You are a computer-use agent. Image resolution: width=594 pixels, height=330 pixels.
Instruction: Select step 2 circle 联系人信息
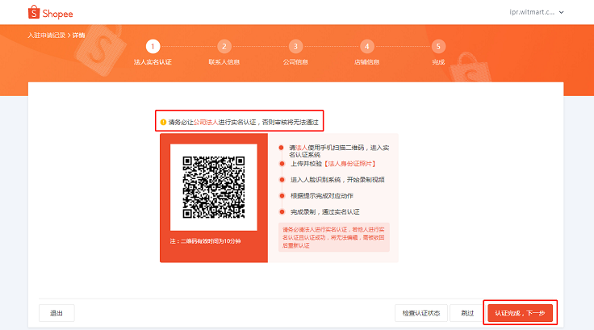pos(224,47)
